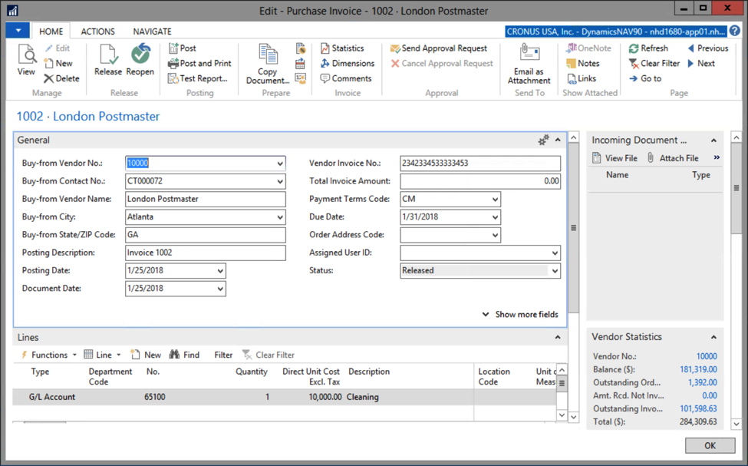Open the Test Report option
Screen dimensions: 748x466
[198, 78]
